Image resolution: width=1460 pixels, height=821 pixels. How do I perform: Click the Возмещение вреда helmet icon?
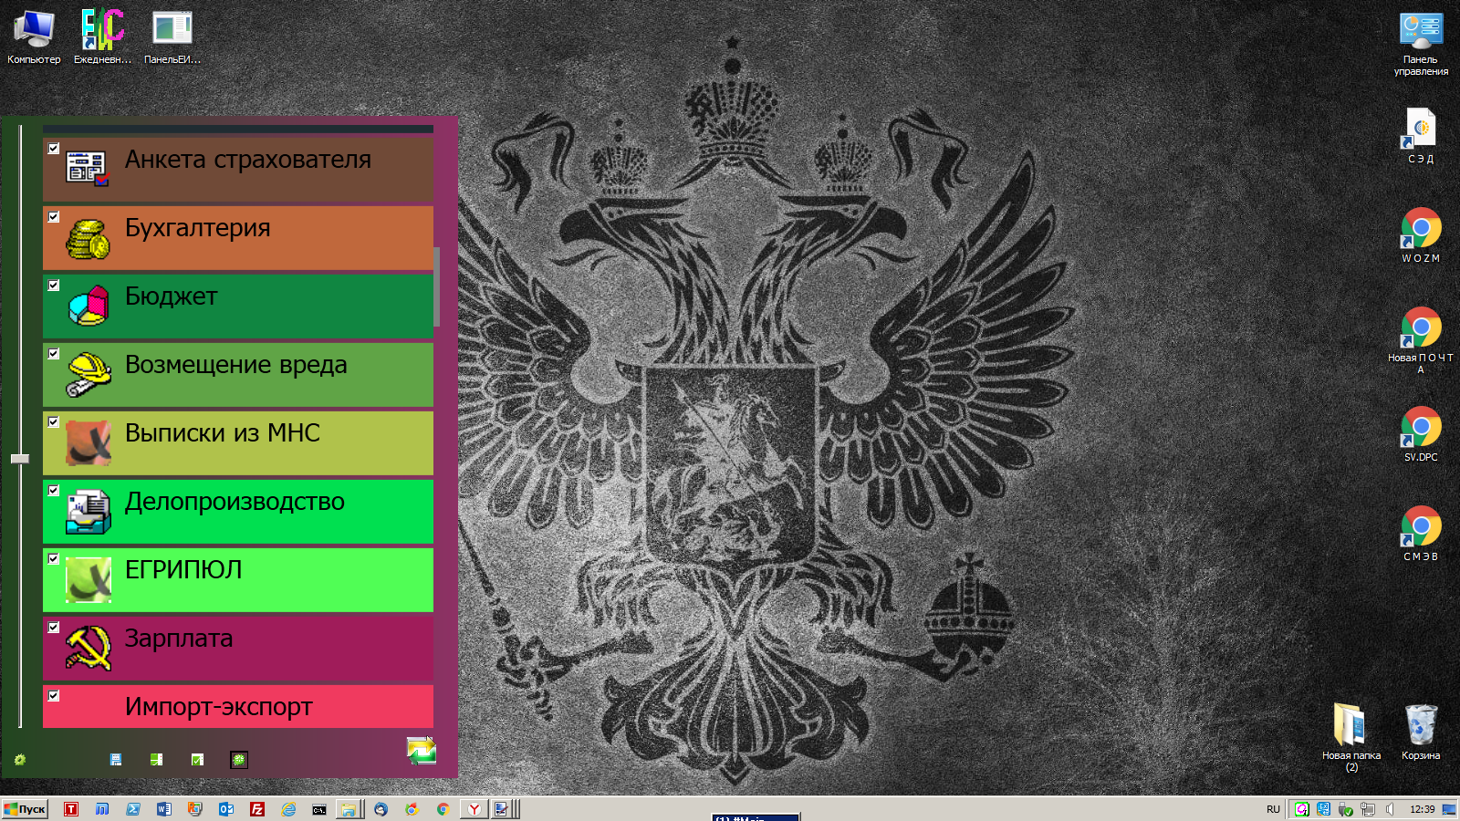point(89,375)
